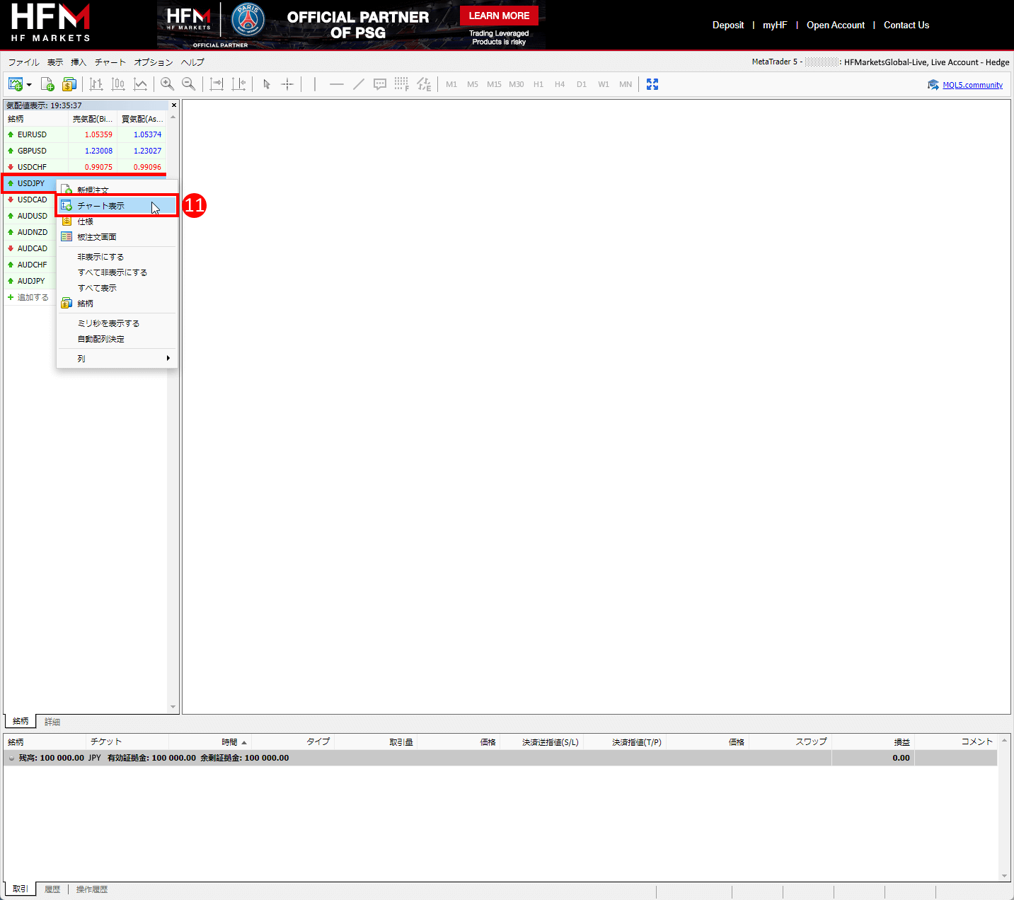The height and width of the screenshot is (900, 1014).
Task: Open the new chart dropdown arrow
Action: pyautogui.click(x=30, y=84)
